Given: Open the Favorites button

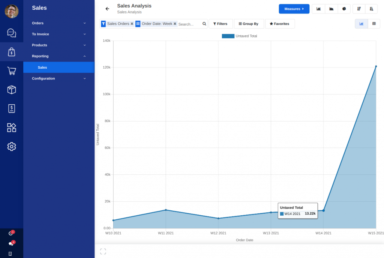Looking at the screenshot, I should pos(280,24).
